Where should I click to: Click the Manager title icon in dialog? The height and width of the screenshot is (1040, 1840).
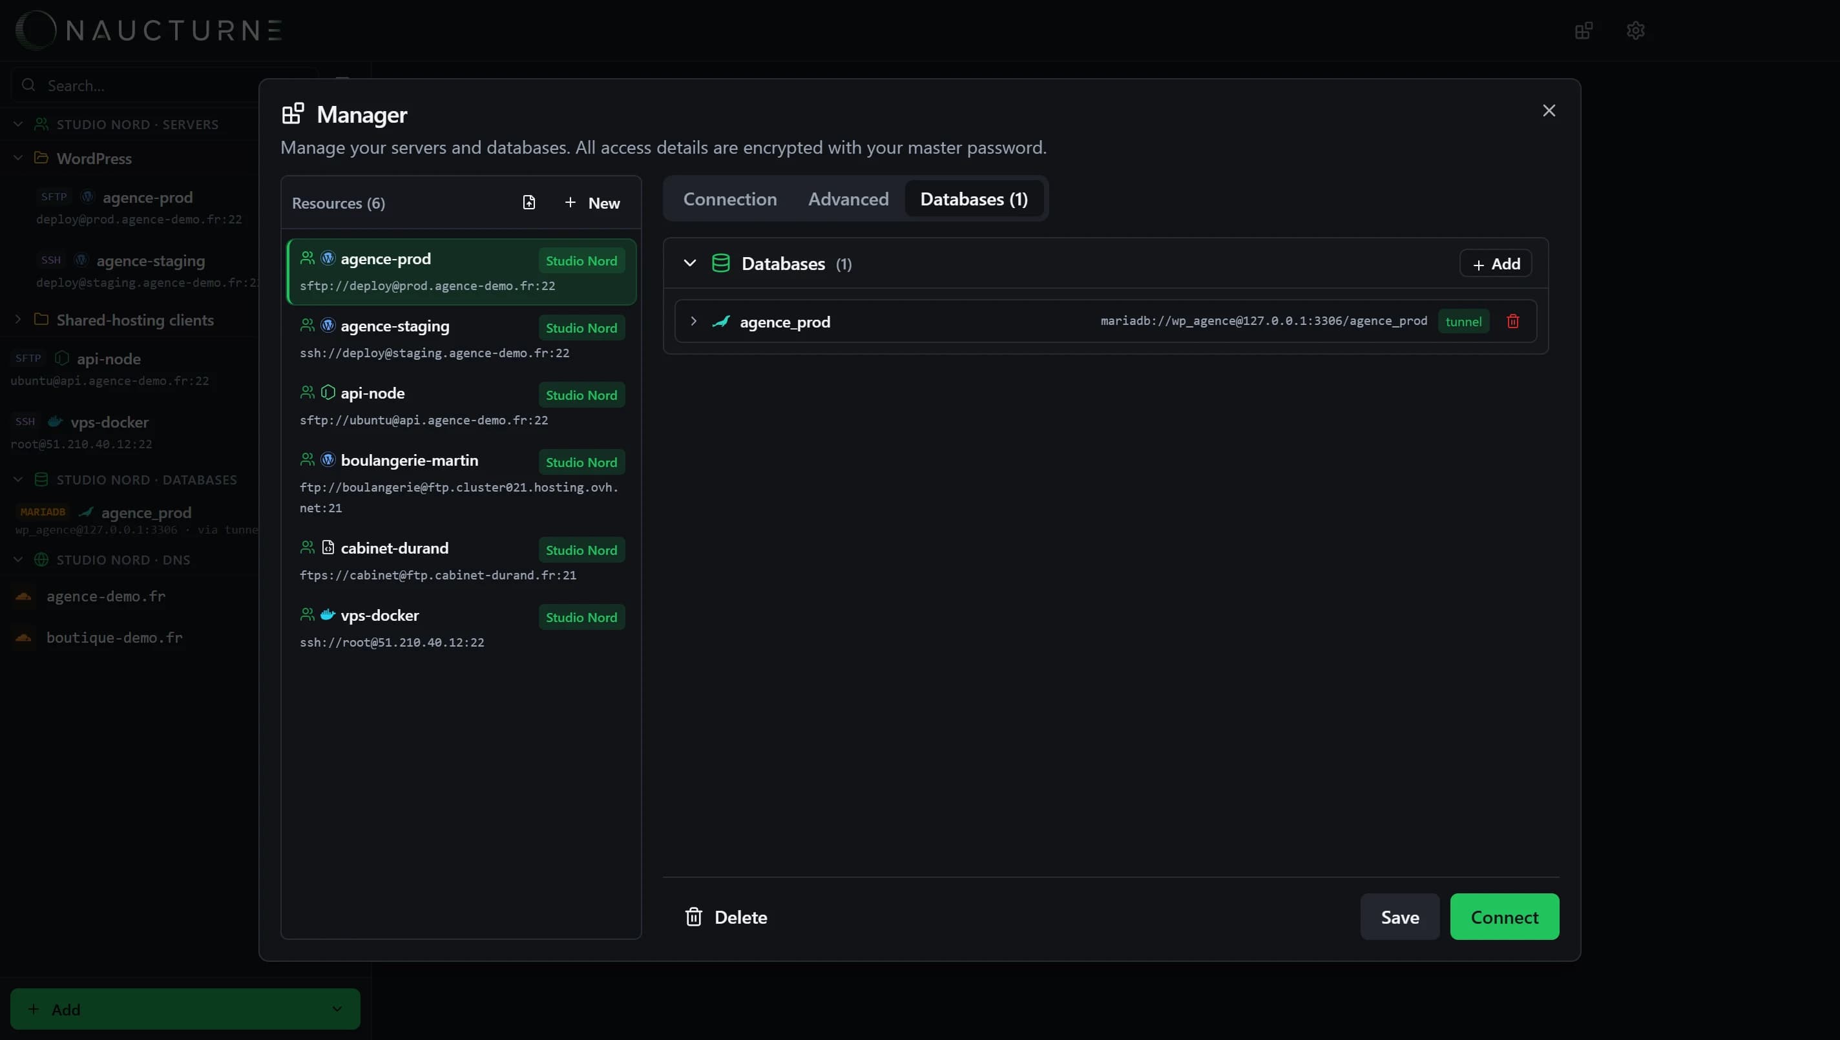coord(293,114)
